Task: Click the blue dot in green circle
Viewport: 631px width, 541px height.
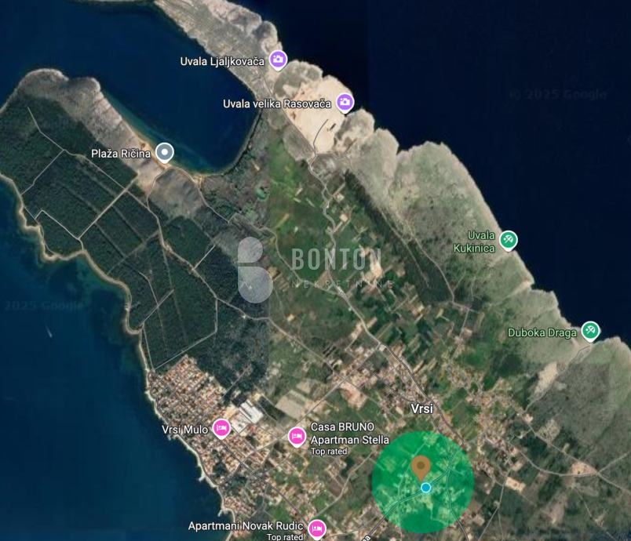Action: [x=425, y=488]
